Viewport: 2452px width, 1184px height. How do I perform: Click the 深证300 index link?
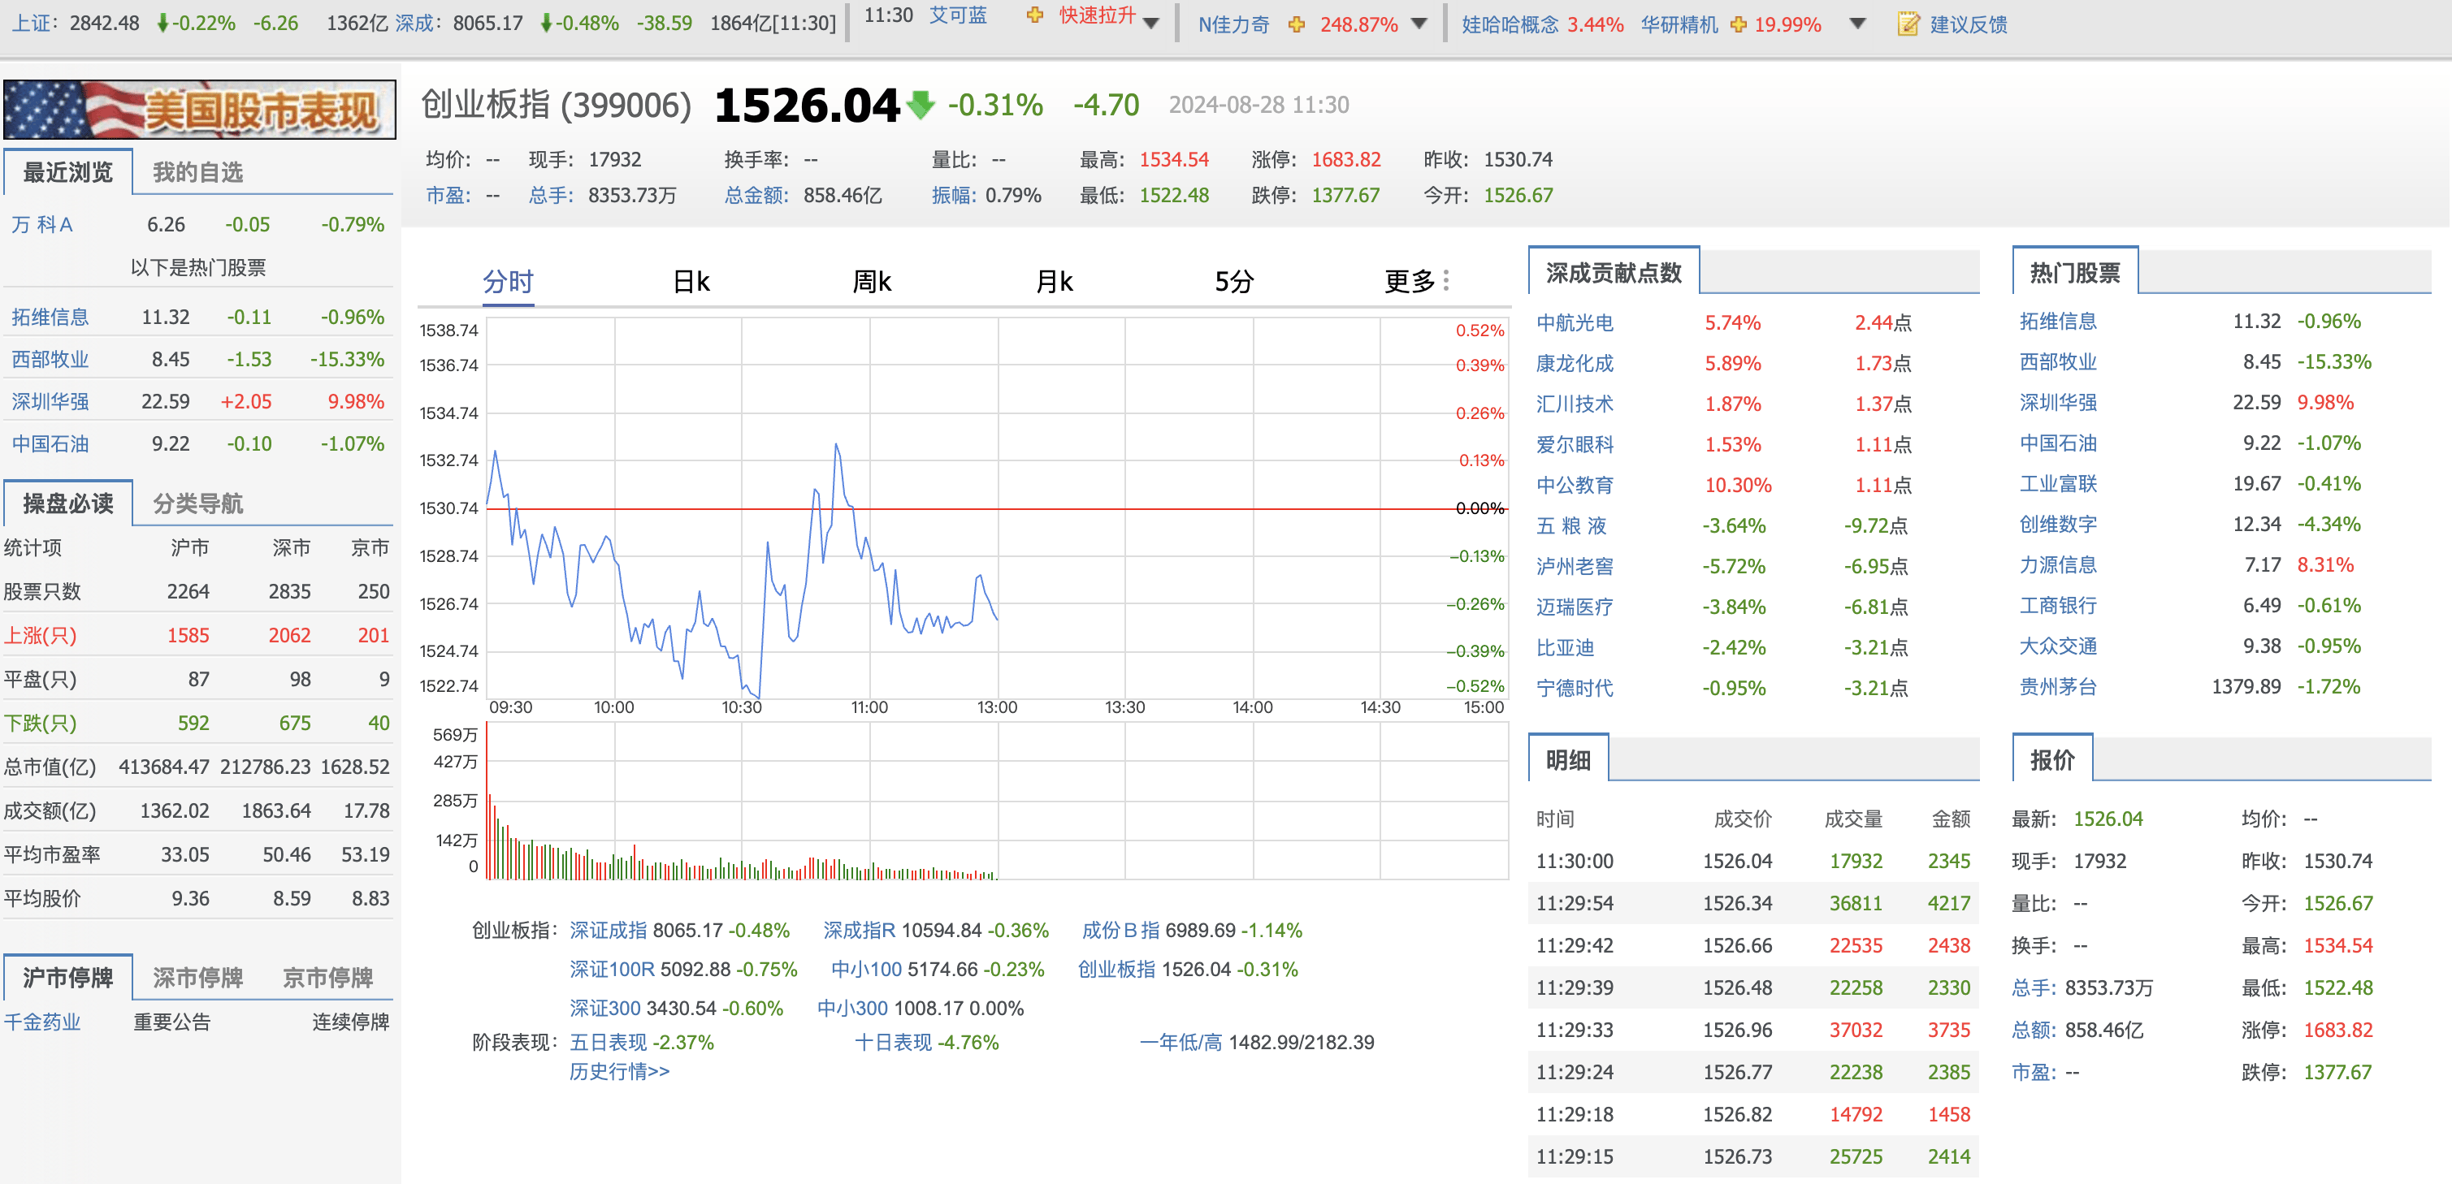605,1008
